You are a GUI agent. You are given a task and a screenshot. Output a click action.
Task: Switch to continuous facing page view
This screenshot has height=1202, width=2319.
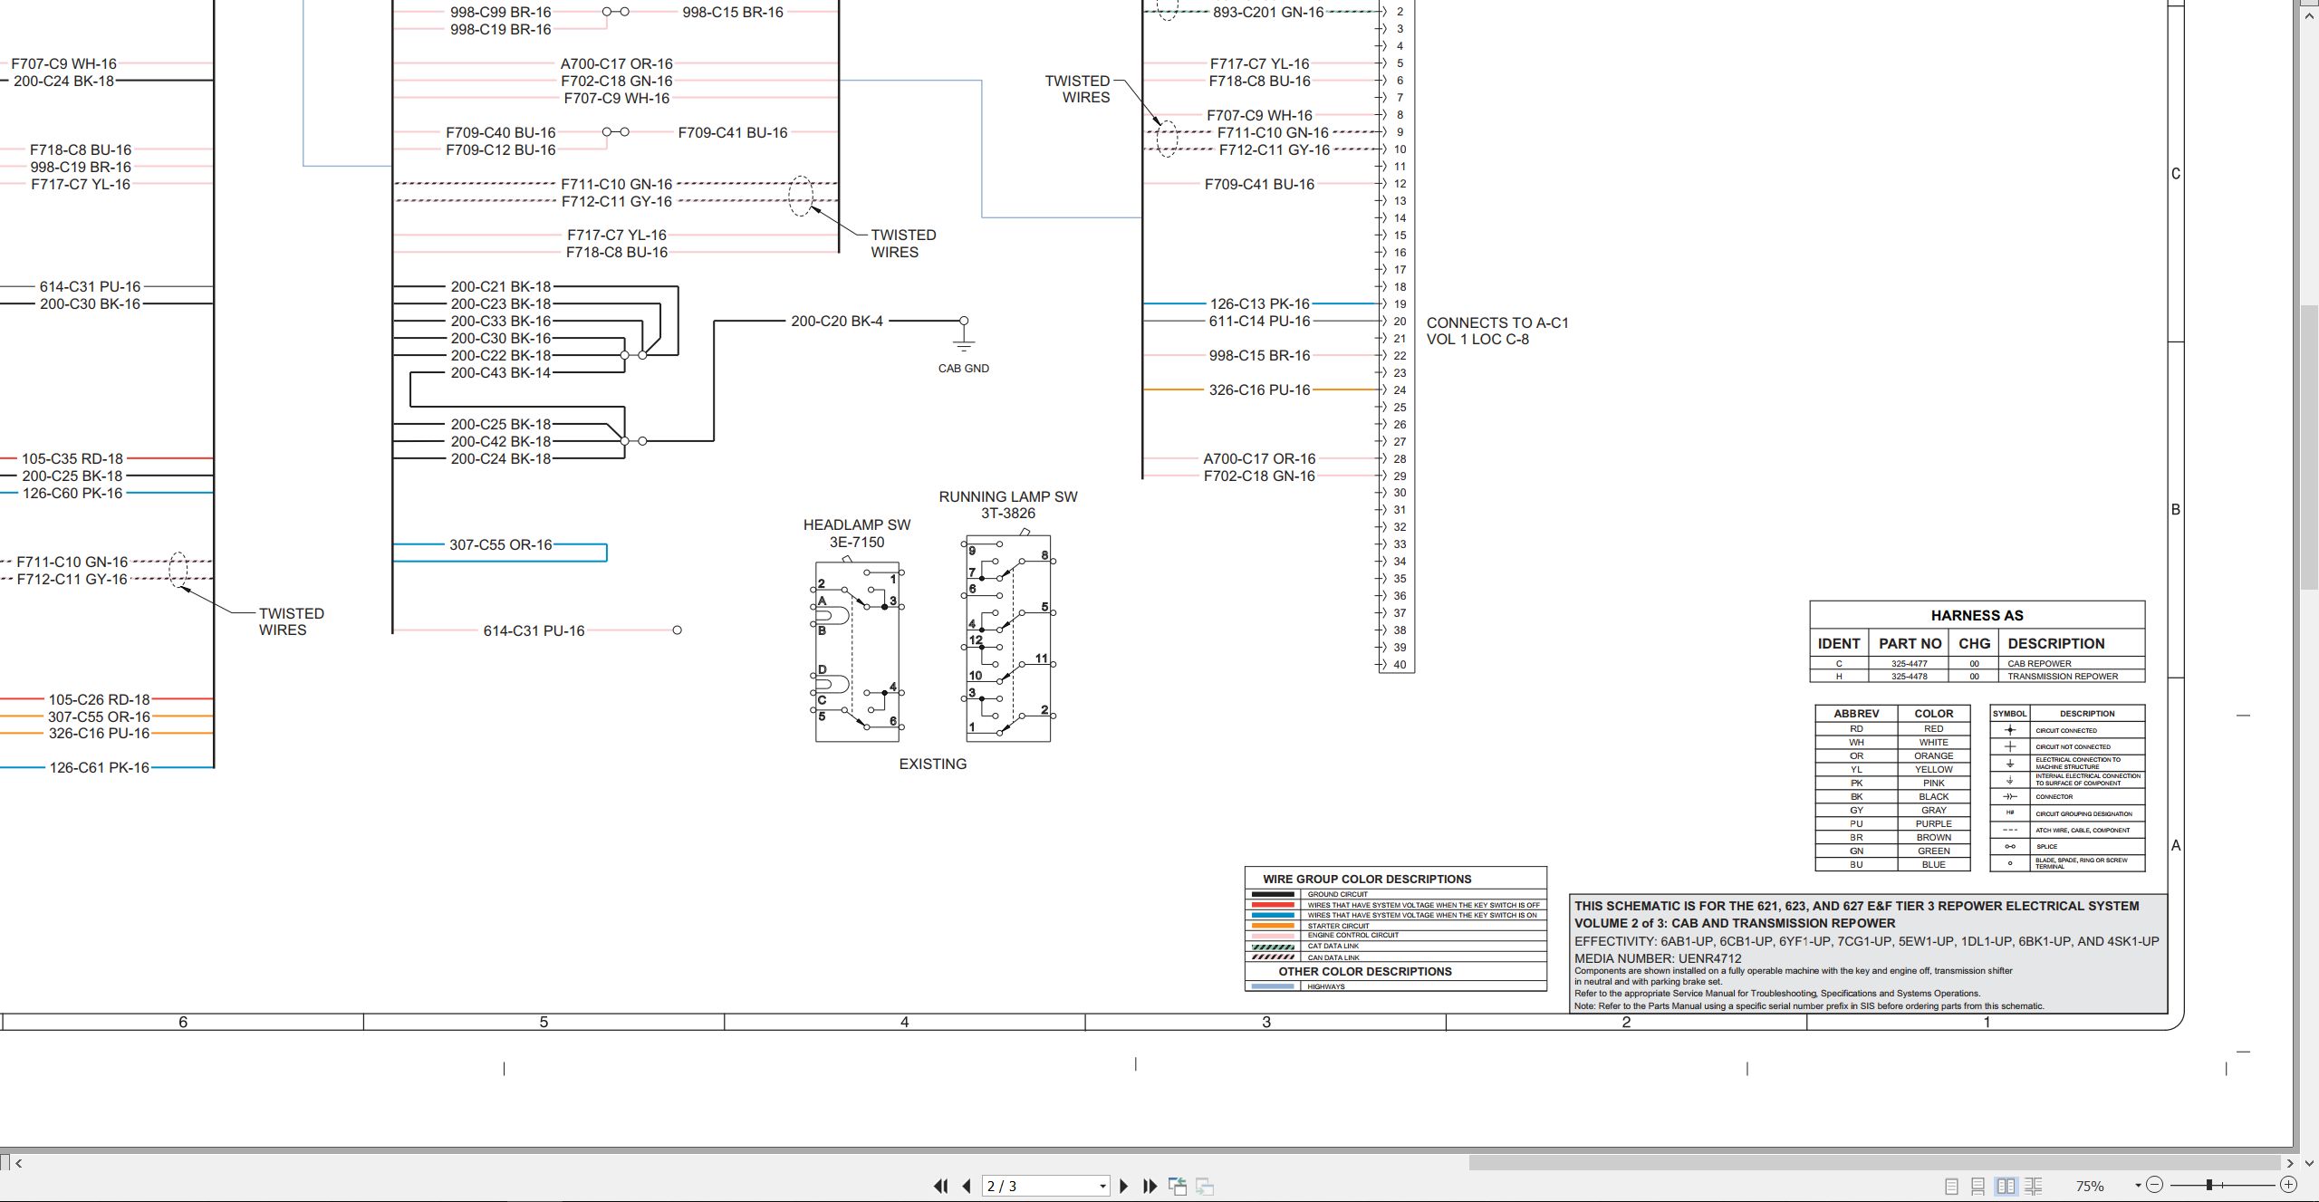tap(2034, 1186)
